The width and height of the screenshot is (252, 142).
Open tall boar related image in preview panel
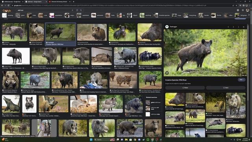236,105
